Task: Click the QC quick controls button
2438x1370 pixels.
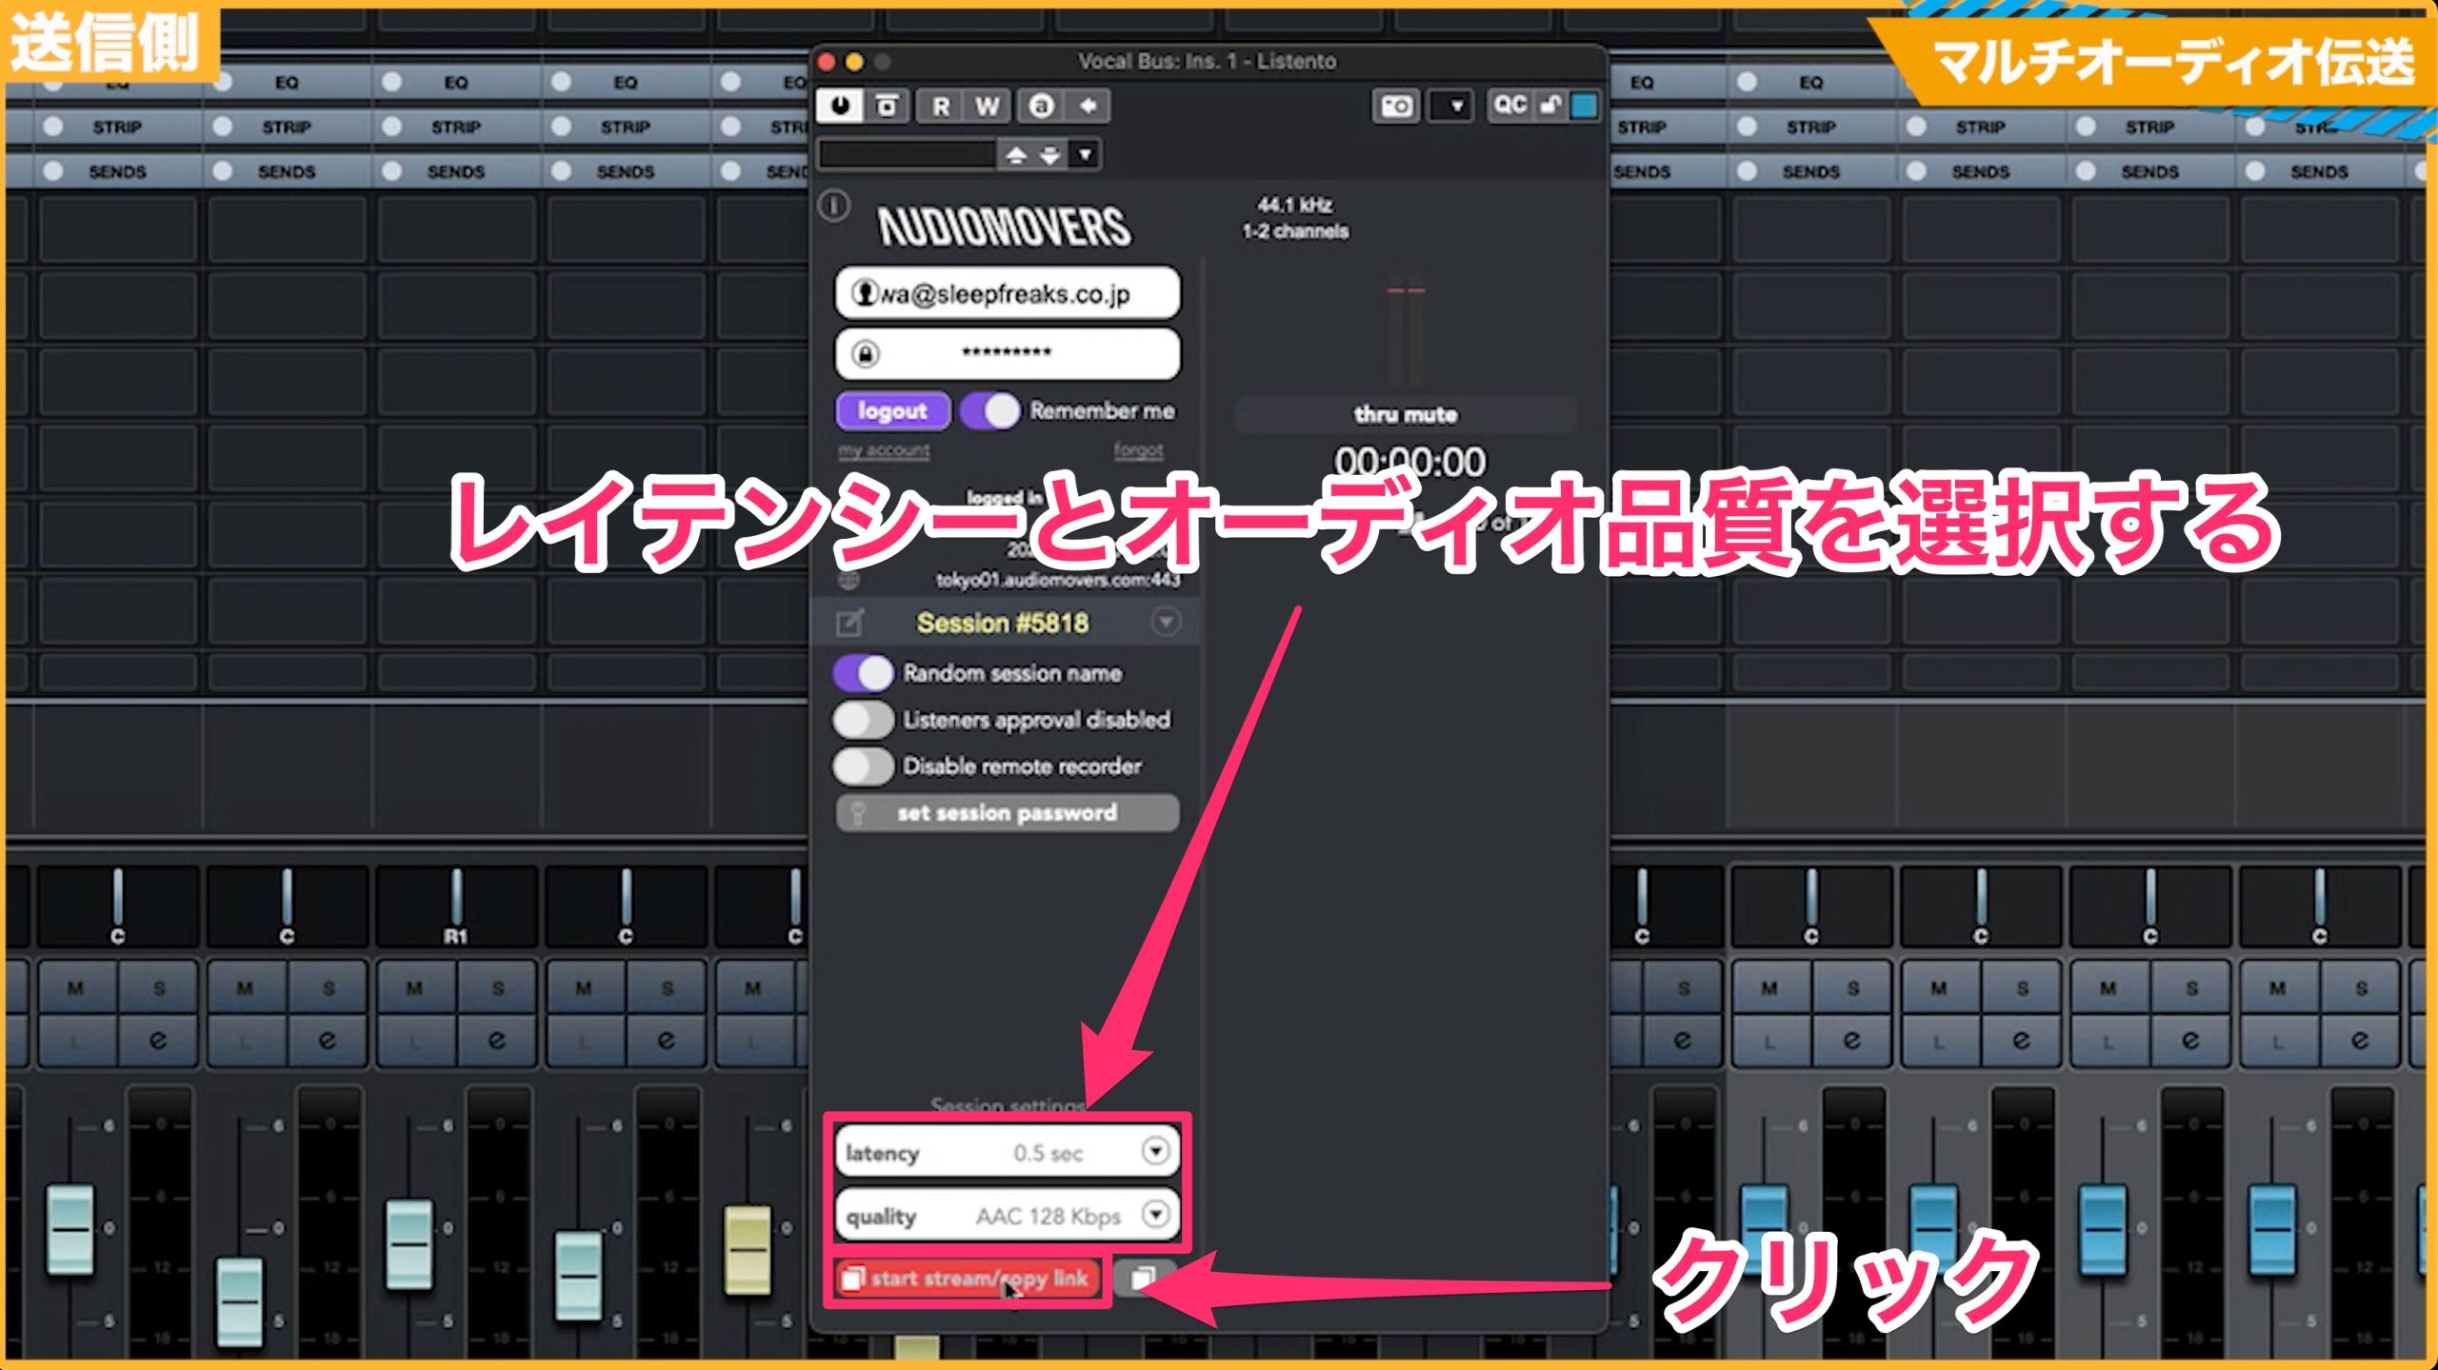Action: 1510,105
